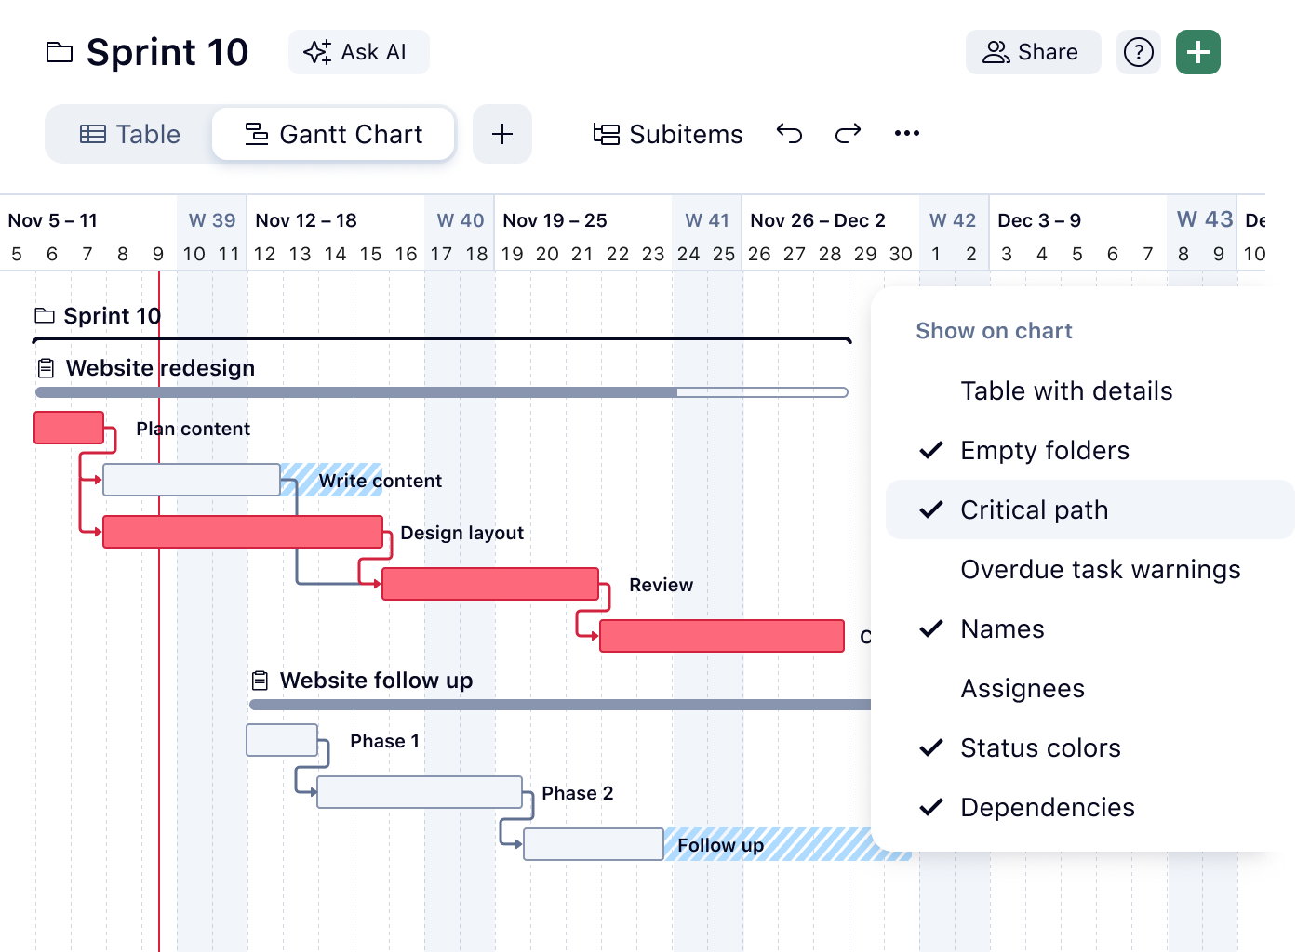The image size is (1310, 952).
Task: Click the Website redesign progress bar
Action: tap(442, 392)
